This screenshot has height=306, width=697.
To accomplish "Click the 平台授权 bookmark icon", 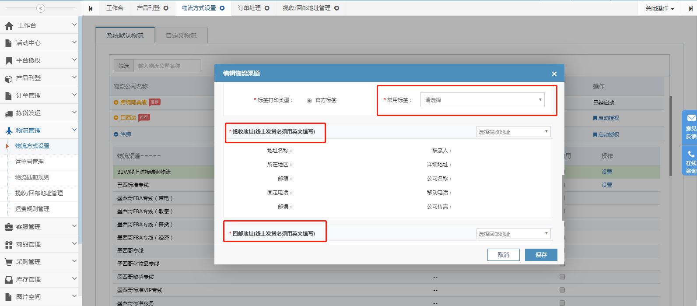I will [x=9, y=60].
